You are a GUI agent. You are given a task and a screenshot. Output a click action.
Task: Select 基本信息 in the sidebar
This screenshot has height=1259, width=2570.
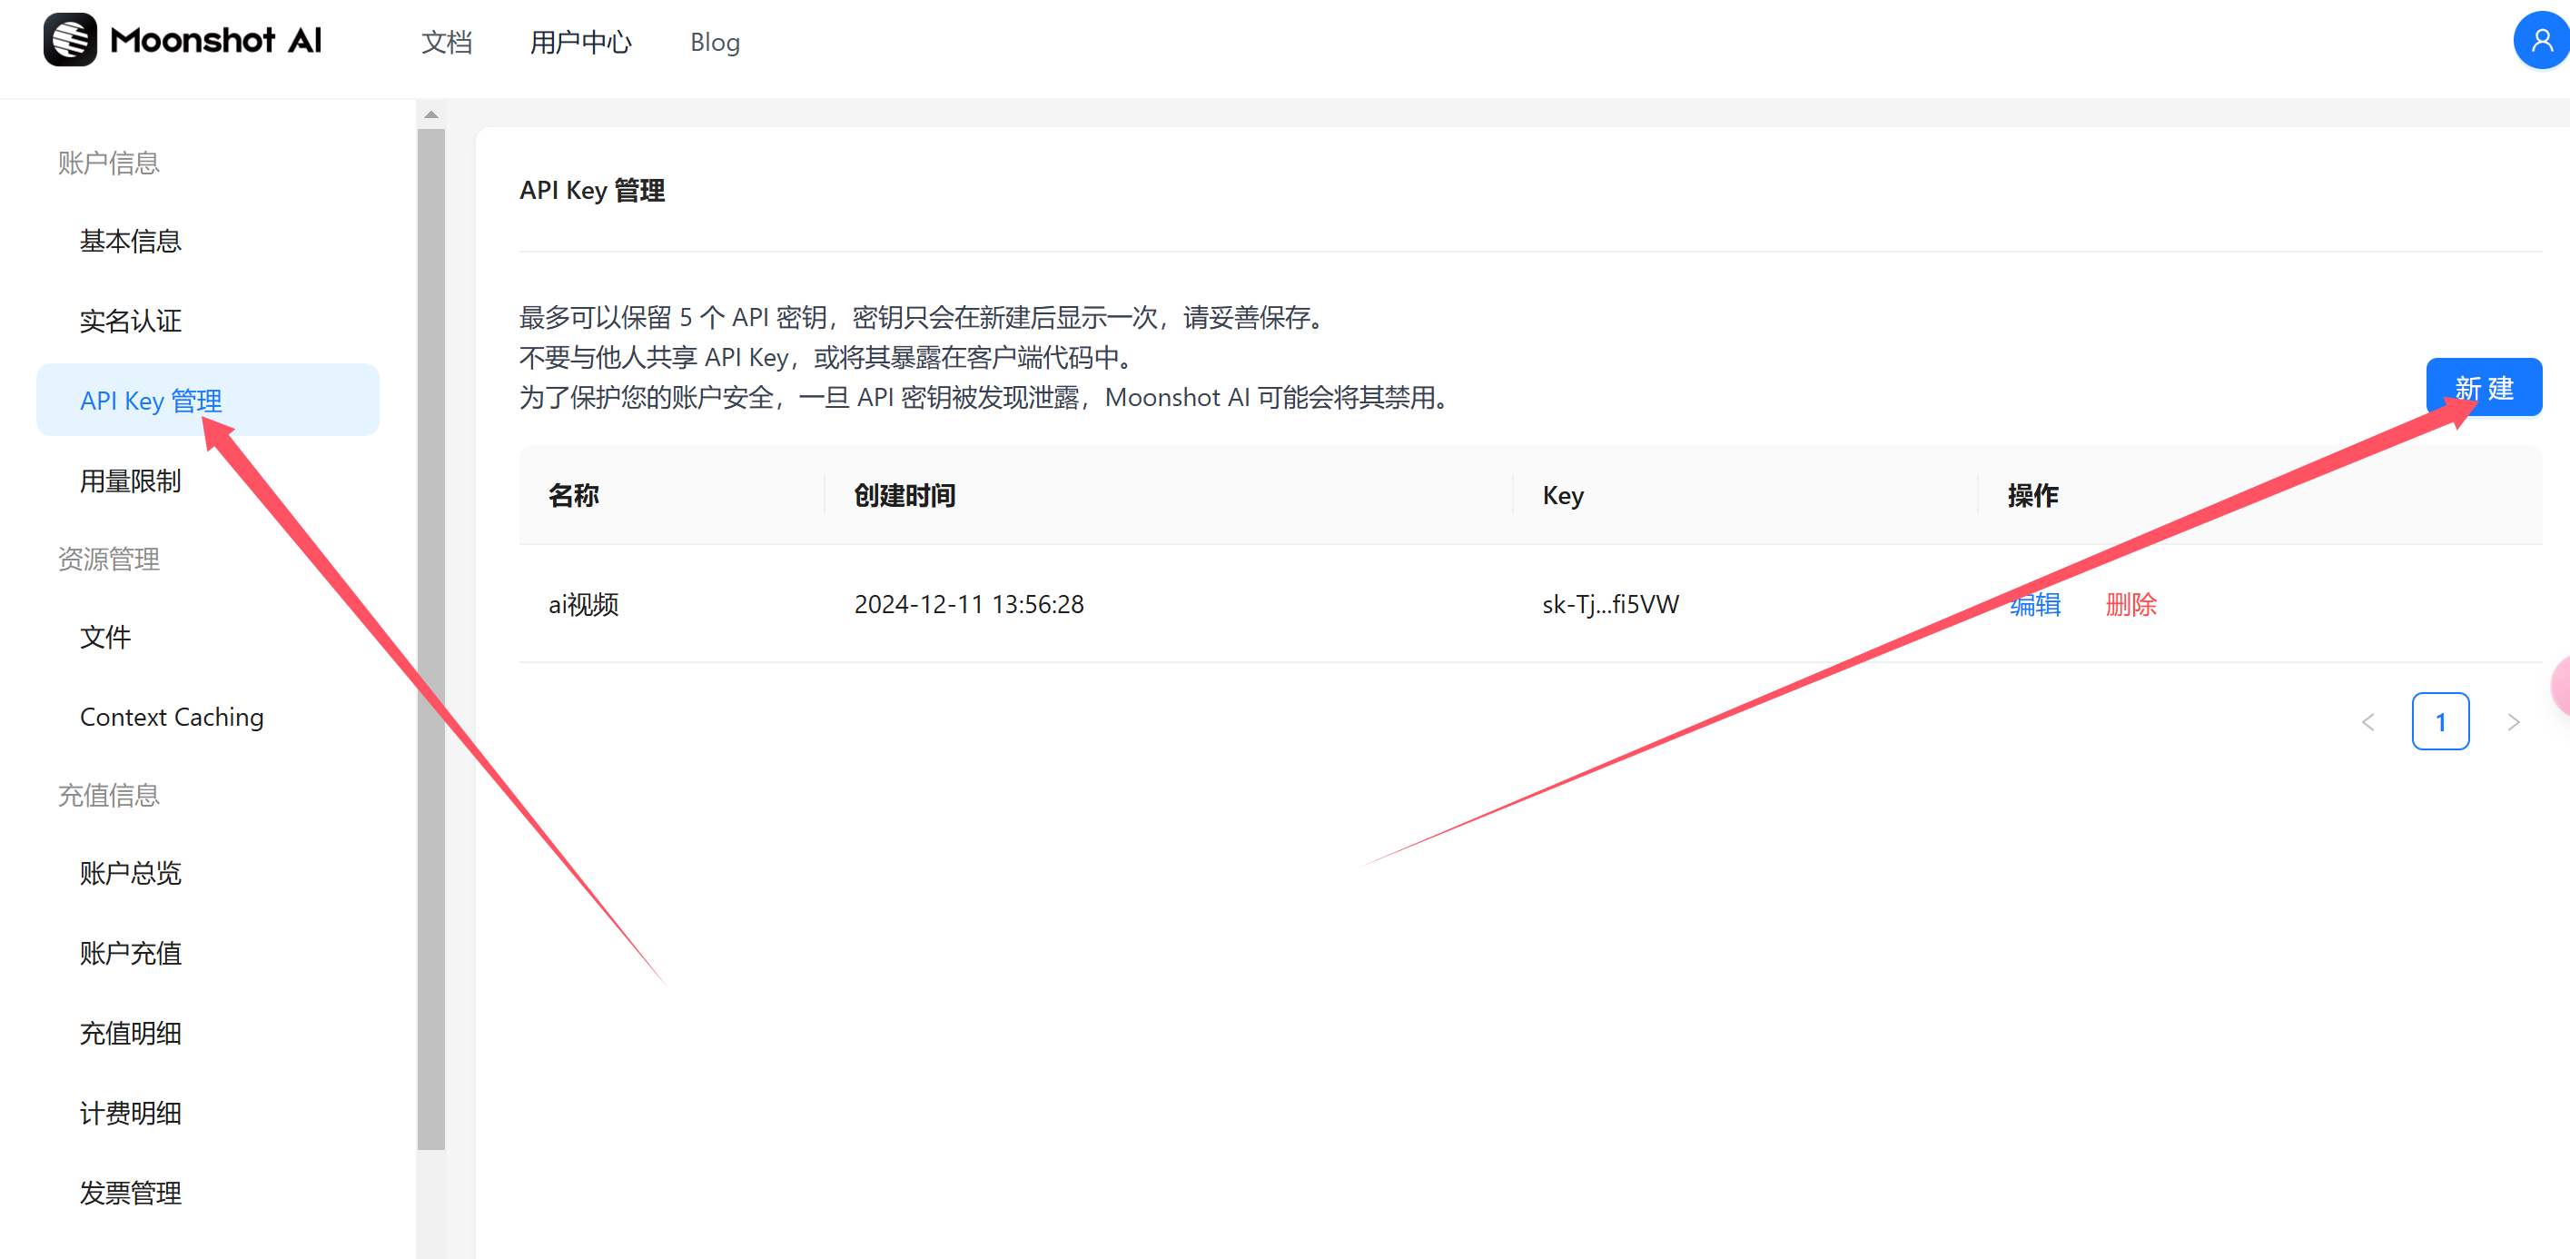tap(130, 241)
